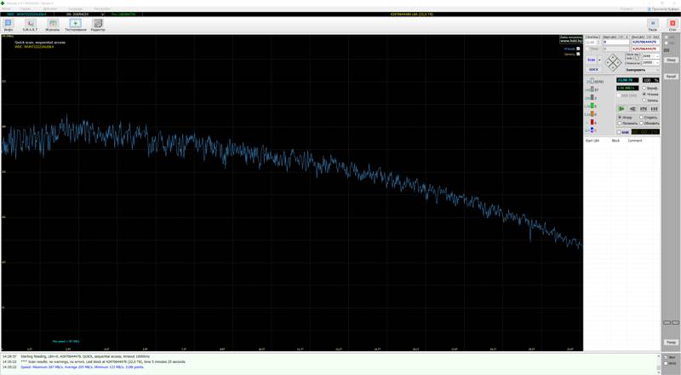Open the Редактор disk editor icon
This screenshot has width=681, height=375.
coord(98,24)
